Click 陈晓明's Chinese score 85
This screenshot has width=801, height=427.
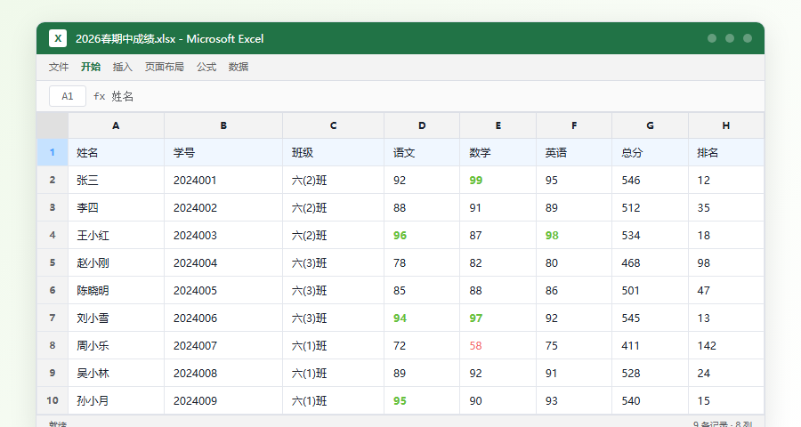(422, 290)
